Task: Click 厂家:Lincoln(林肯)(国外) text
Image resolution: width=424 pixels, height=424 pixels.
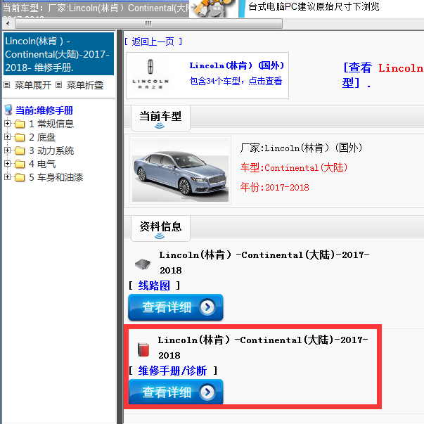Action: [301, 148]
